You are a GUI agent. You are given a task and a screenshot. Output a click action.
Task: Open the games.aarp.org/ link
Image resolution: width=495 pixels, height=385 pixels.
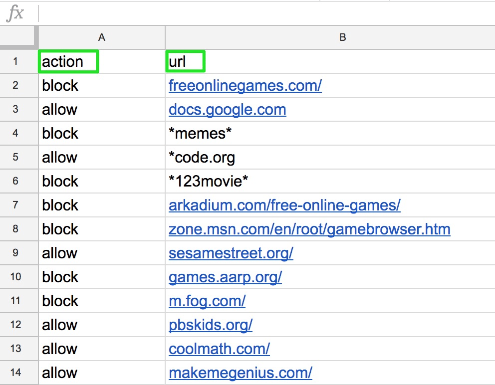click(225, 277)
